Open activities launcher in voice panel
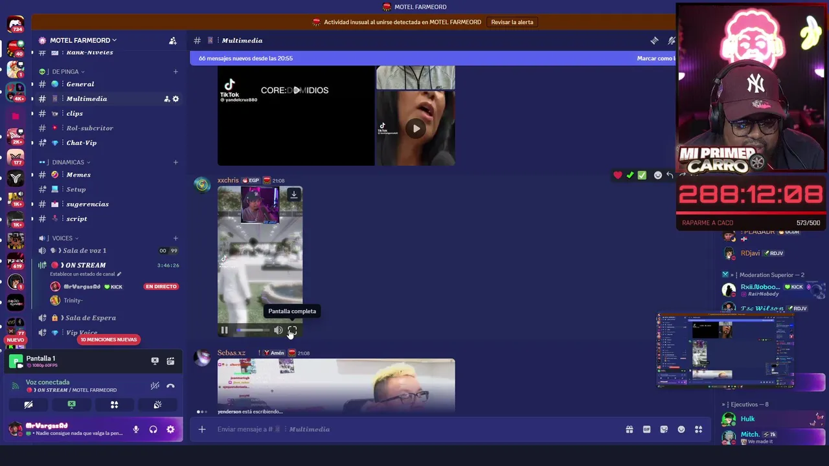The width and height of the screenshot is (829, 466). point(115,405)
